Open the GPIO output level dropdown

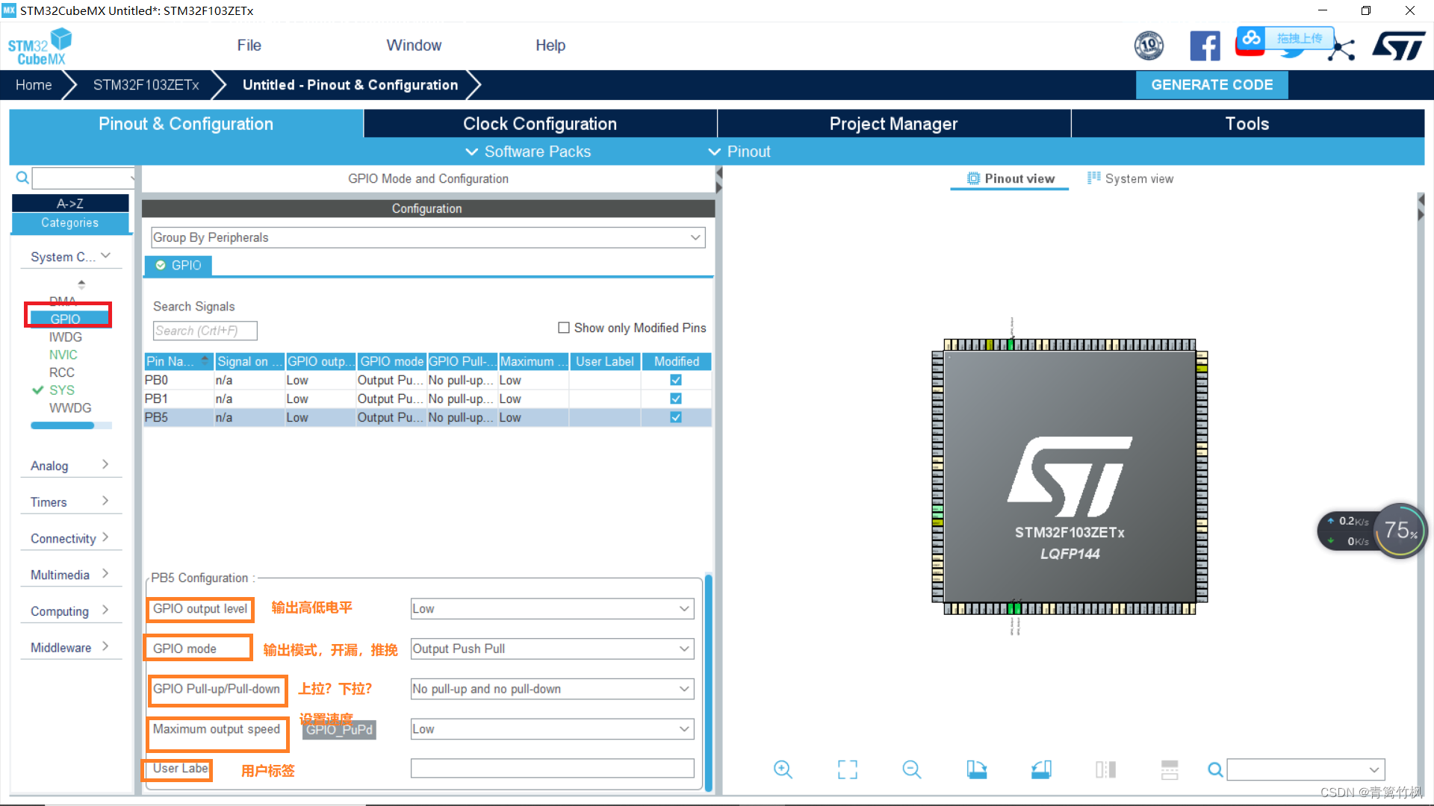[552, 609]
